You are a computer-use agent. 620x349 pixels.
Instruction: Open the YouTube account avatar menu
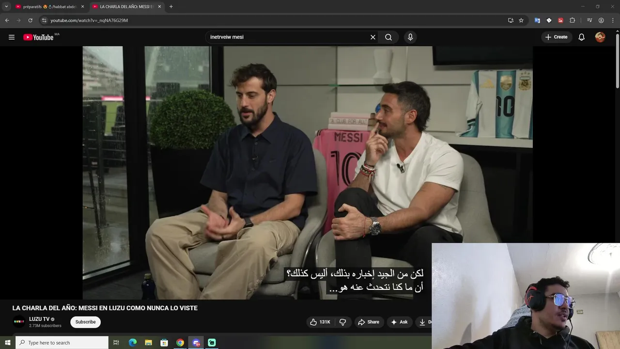point(600,37)
